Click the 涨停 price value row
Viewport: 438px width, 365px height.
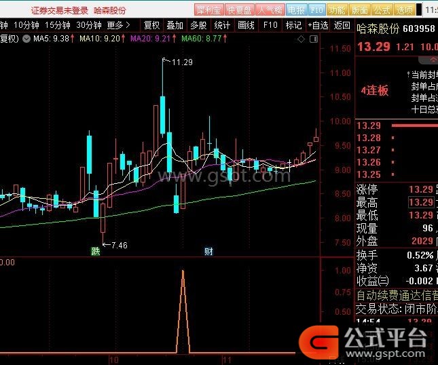click(397, 190)
